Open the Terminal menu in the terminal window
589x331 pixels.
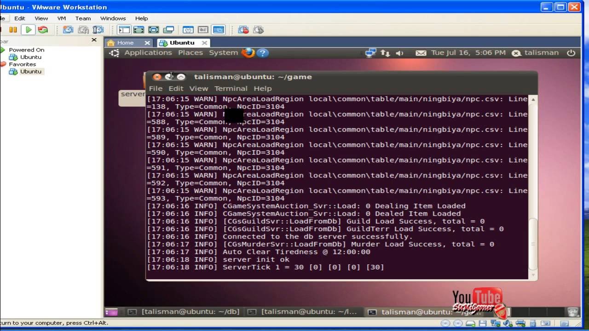pyautogui.click(x=231, y=88)
